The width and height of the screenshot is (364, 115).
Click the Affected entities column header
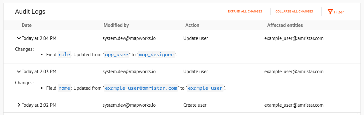[285, 25]
